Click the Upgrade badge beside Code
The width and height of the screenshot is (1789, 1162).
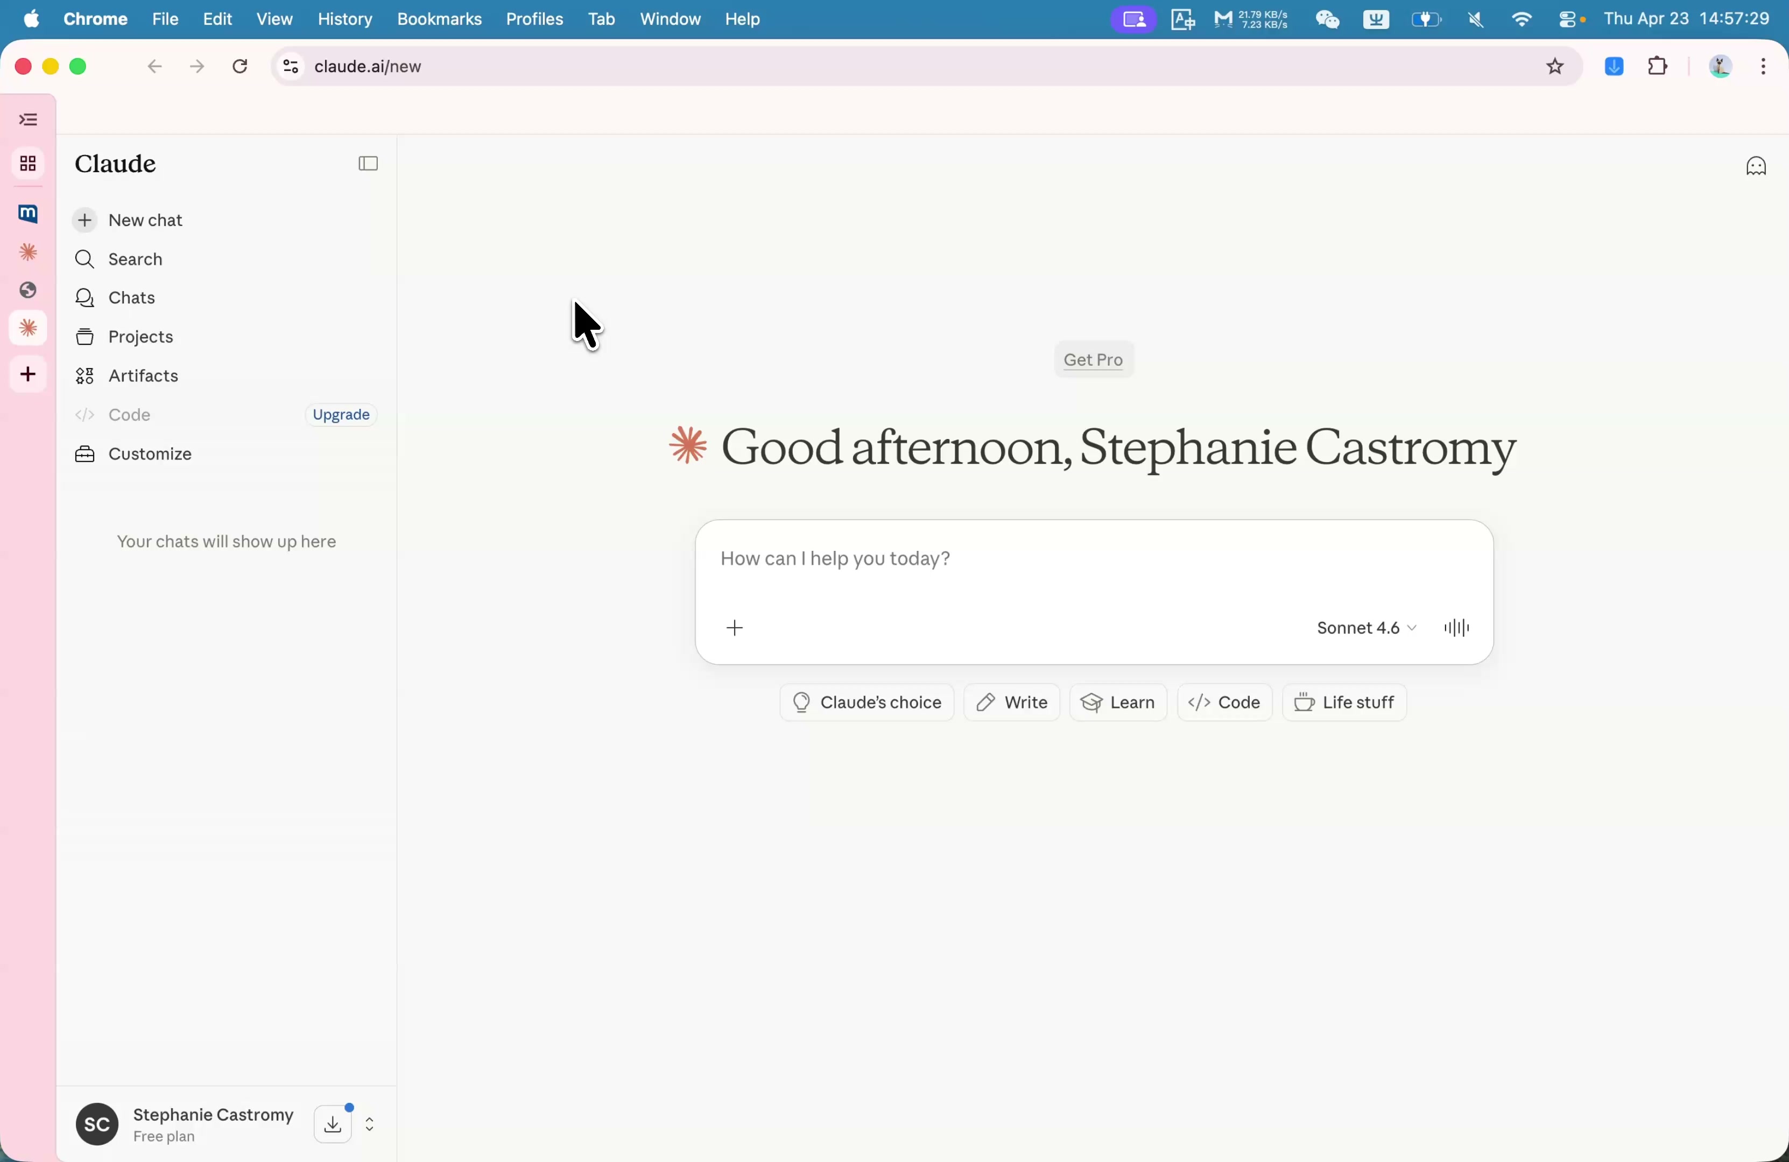click(341, 415)
